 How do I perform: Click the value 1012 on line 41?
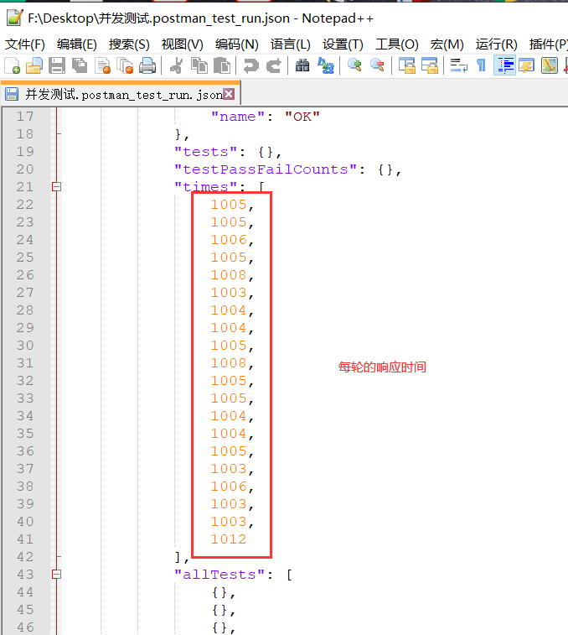click(228, 539)
